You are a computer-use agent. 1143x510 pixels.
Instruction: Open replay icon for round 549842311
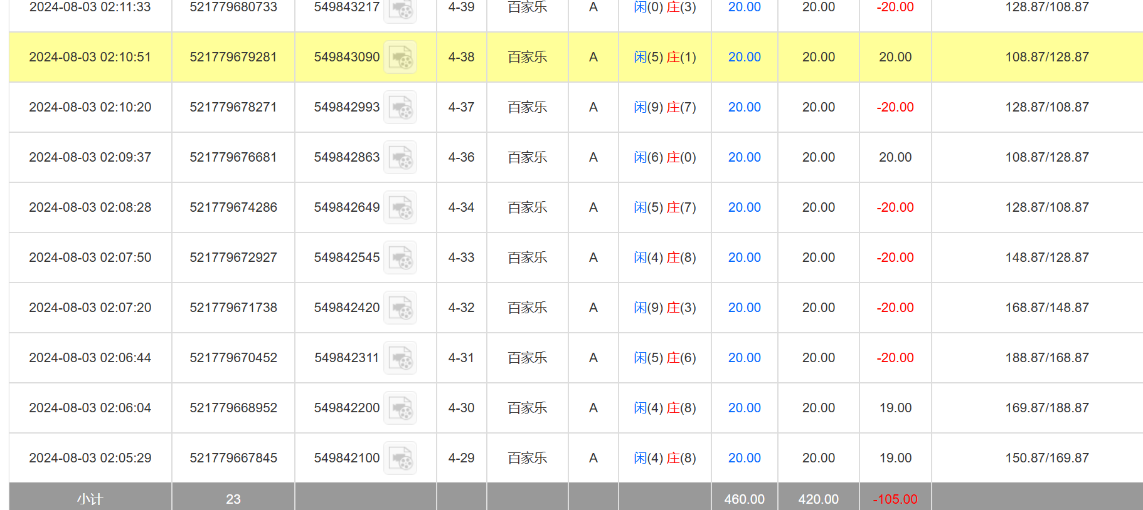(x=400, y=358)
